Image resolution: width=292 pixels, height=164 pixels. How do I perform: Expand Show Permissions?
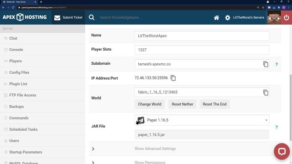[x=150, y=162]
